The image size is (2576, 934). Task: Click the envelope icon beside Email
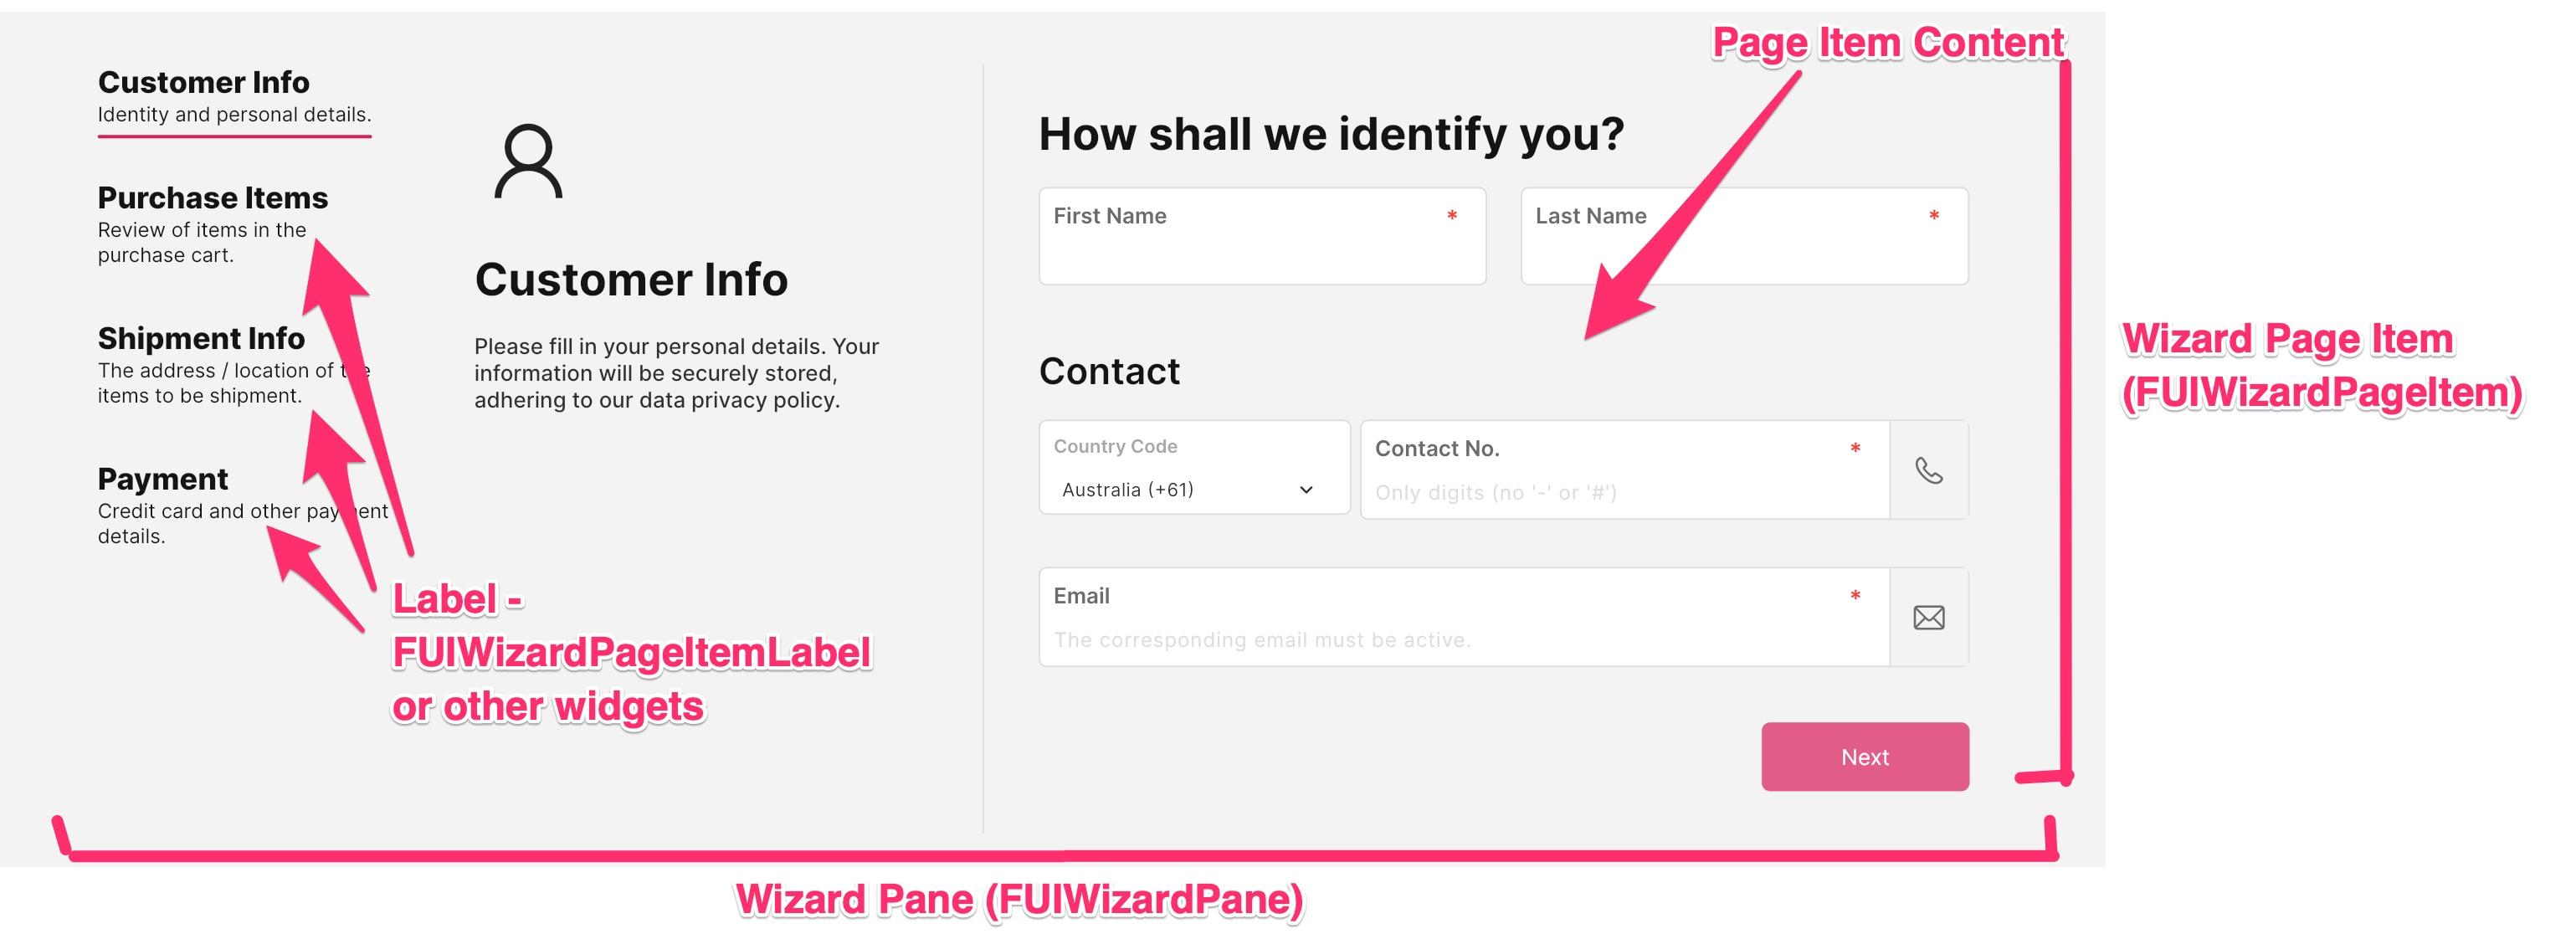(x=1928, y=618)
